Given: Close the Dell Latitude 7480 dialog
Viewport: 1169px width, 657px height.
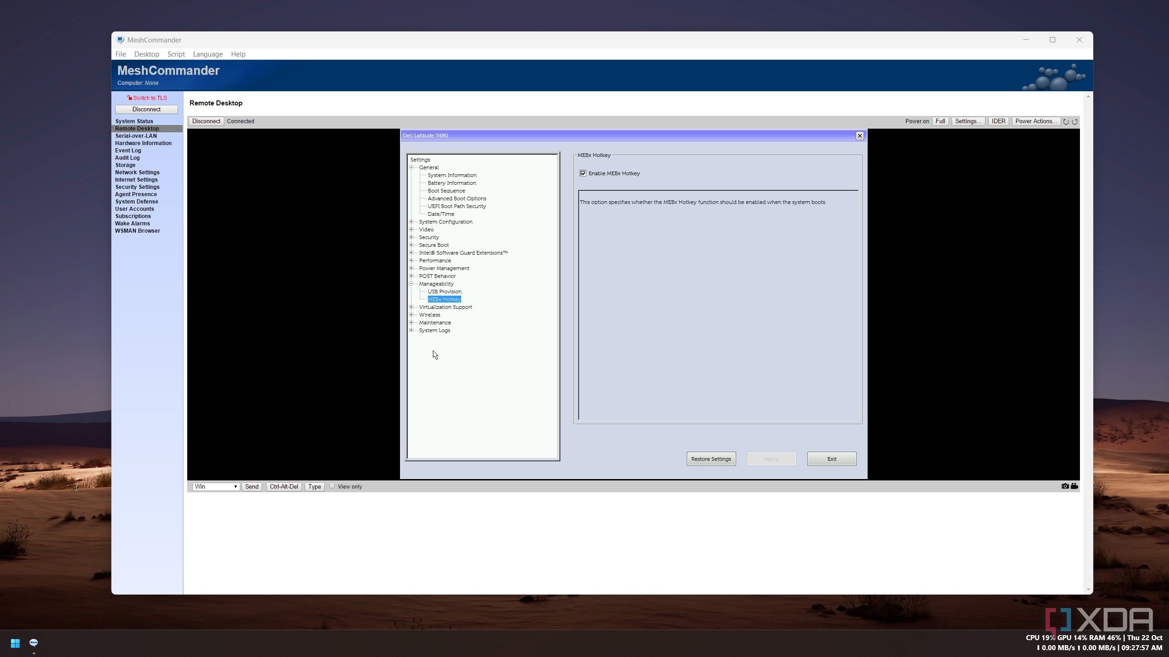Looking at the screenshot, I should [x=859, y=136].
